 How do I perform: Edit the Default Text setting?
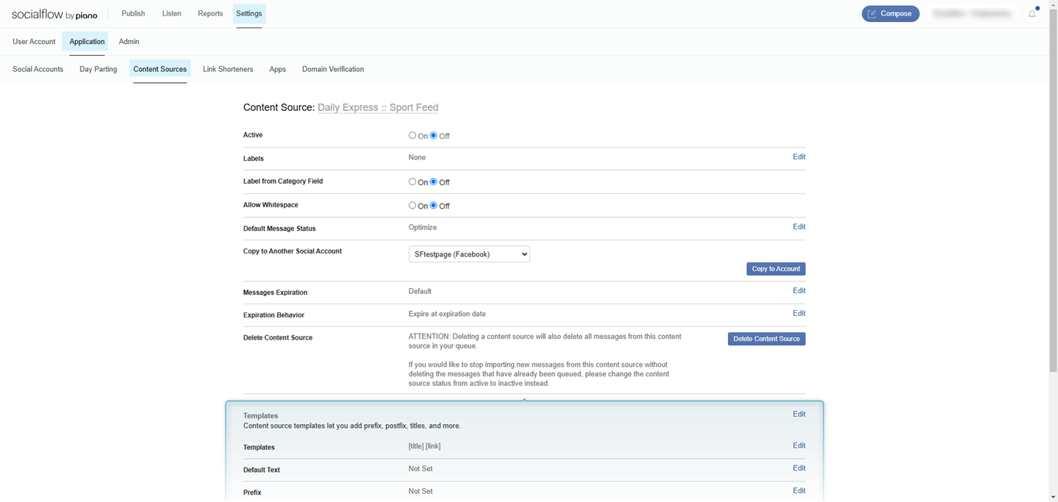[x=798, y=468]
